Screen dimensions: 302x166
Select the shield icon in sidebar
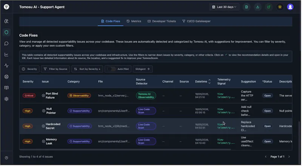pyautogui.click(x=6, y=32)
